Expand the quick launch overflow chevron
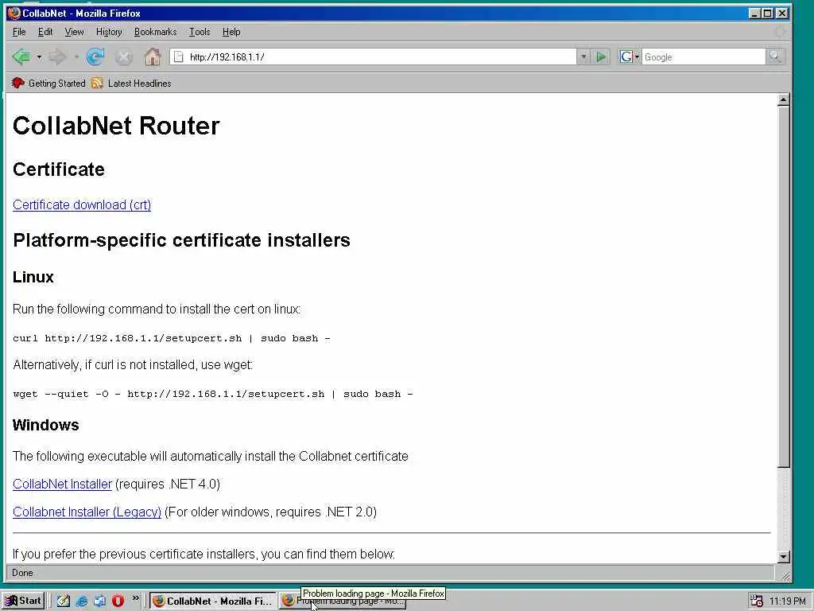Image resolution: width=814 pixels, height=611 pixels. pos(135,598)
